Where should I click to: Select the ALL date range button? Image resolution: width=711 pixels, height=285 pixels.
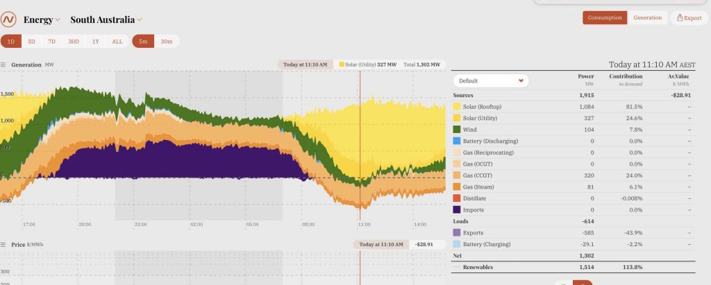[x=117, y=42]
